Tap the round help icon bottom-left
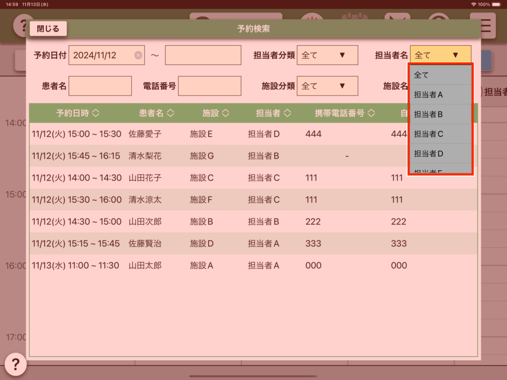This screenshot has width=507, height=380. [x=15, y=365]
